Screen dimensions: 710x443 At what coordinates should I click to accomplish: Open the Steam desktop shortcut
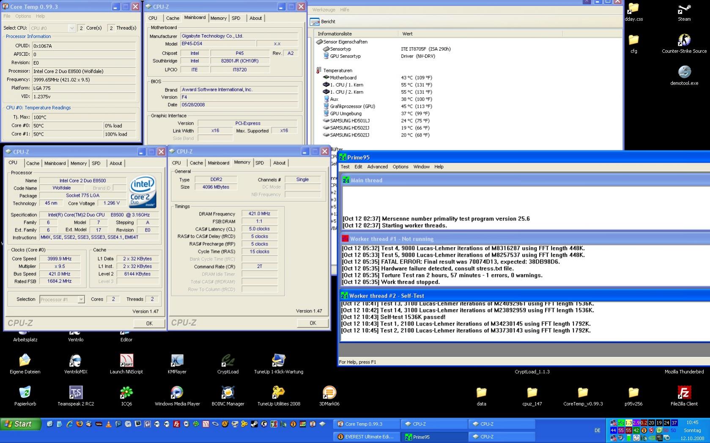click(x=684, y=9)
